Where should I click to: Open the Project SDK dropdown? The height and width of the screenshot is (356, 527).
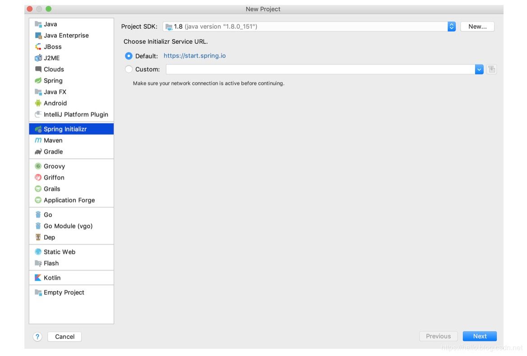pyautogui.click(x=451, y=27)
